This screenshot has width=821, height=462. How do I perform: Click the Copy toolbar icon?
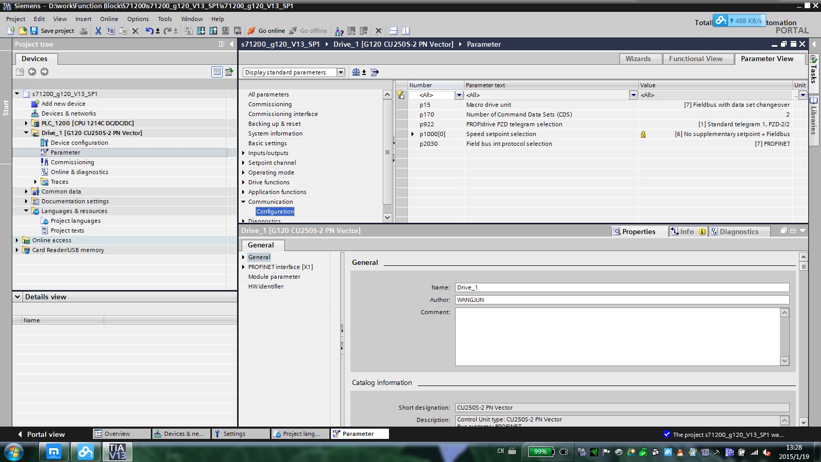click(110, 31)
